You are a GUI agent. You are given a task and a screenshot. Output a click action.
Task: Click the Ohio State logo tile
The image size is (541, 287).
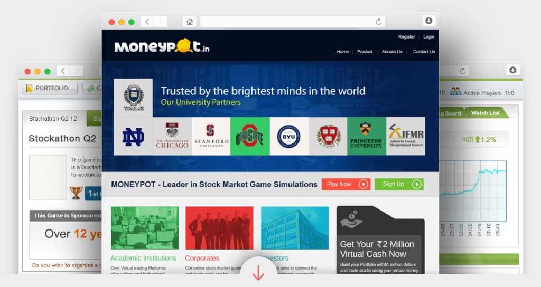(250, 136)
